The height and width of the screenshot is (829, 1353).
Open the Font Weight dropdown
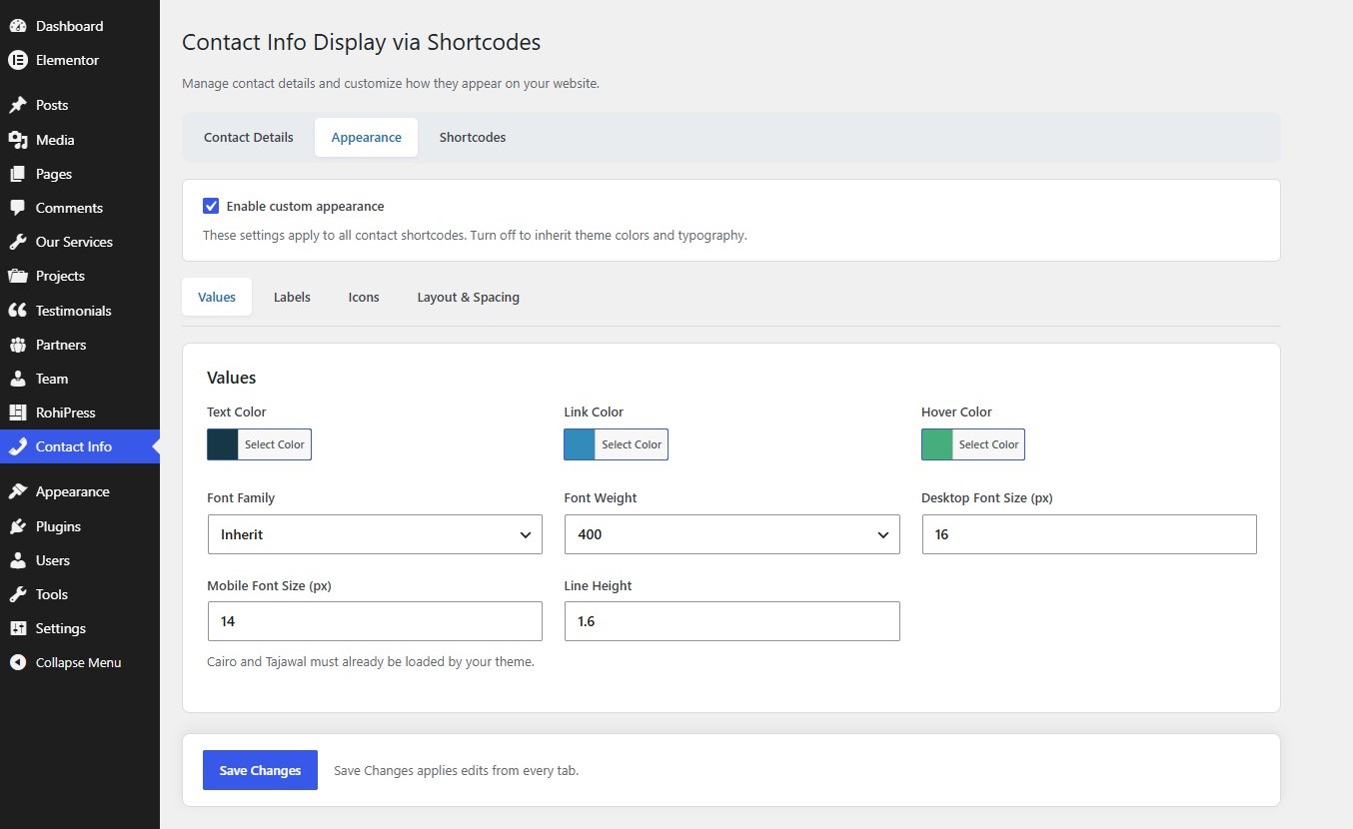(x=732, y=534)
